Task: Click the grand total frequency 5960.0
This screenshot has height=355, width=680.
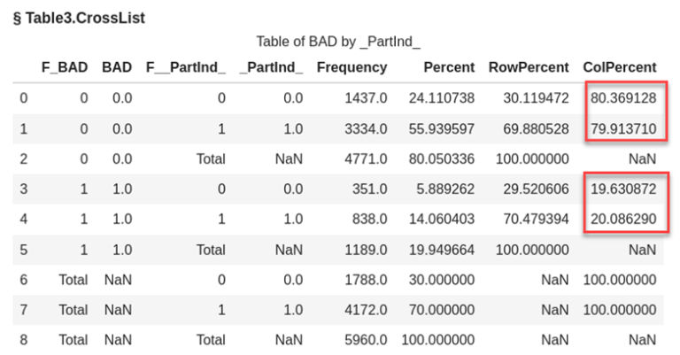Action: coord(366,339)
